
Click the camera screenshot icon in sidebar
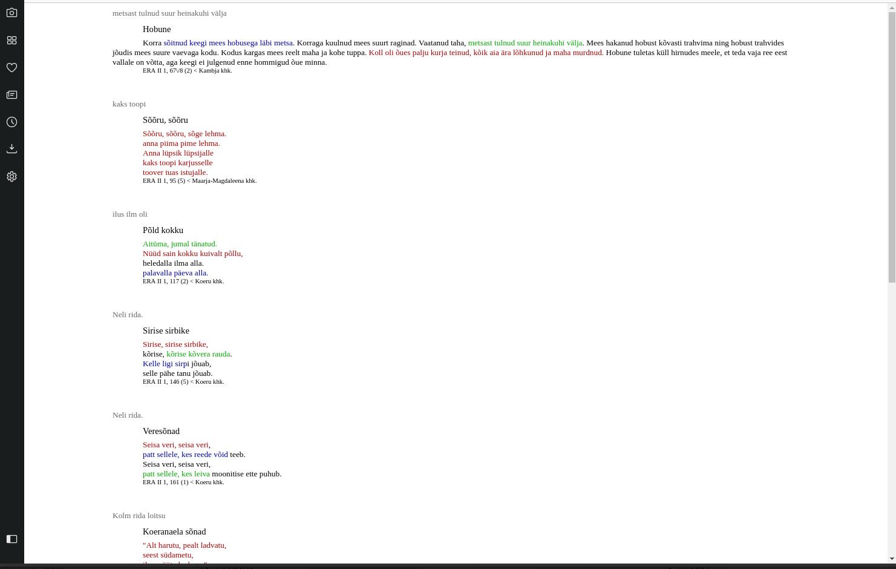coord(11,13)
